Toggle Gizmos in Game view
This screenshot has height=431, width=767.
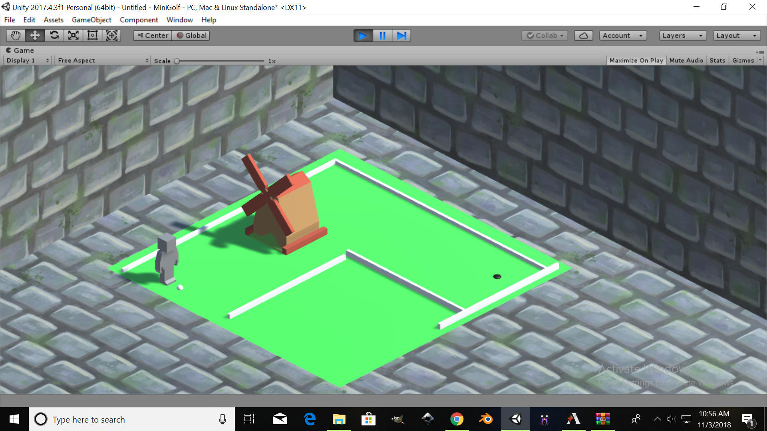(x=743, y=60)
